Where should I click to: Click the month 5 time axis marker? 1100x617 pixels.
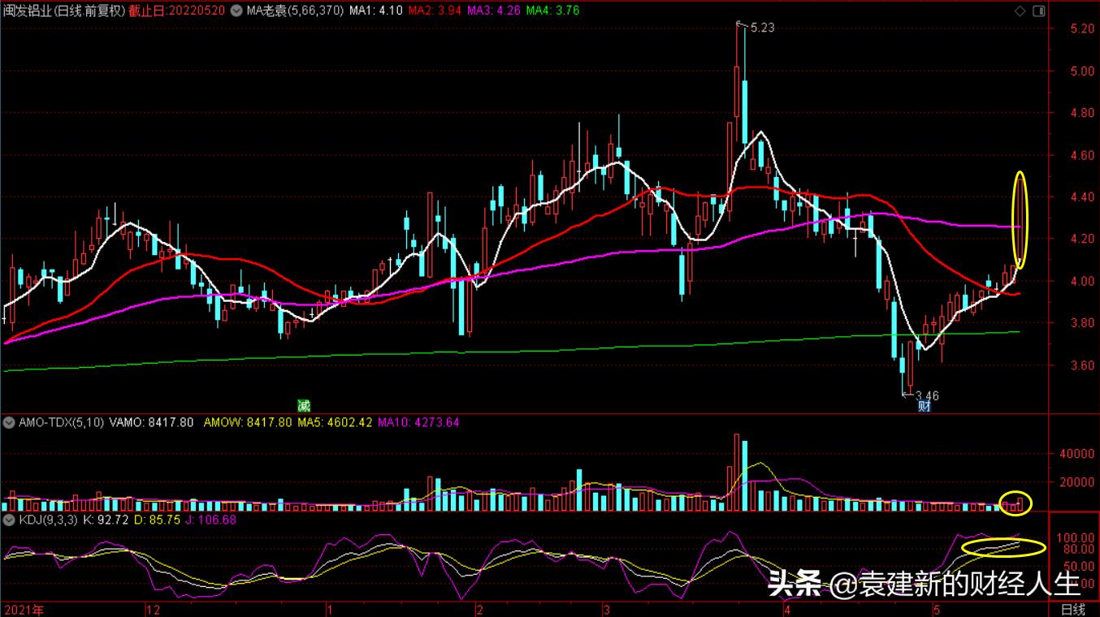(936, 609)
